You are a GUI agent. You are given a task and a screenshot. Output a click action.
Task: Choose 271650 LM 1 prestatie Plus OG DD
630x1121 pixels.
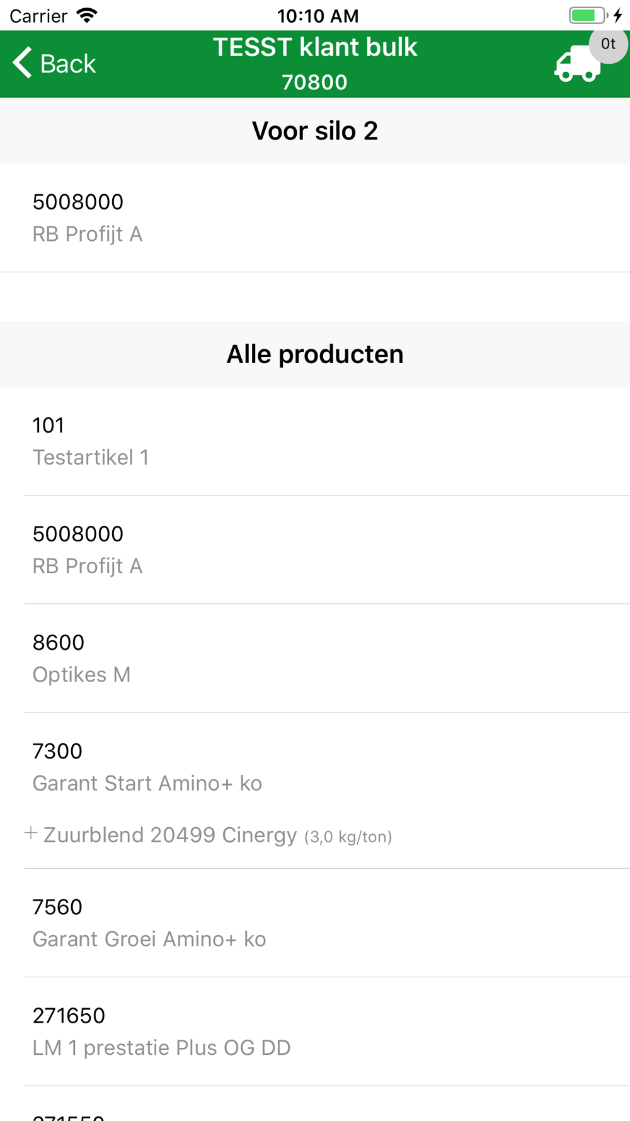pos(315,1031)
